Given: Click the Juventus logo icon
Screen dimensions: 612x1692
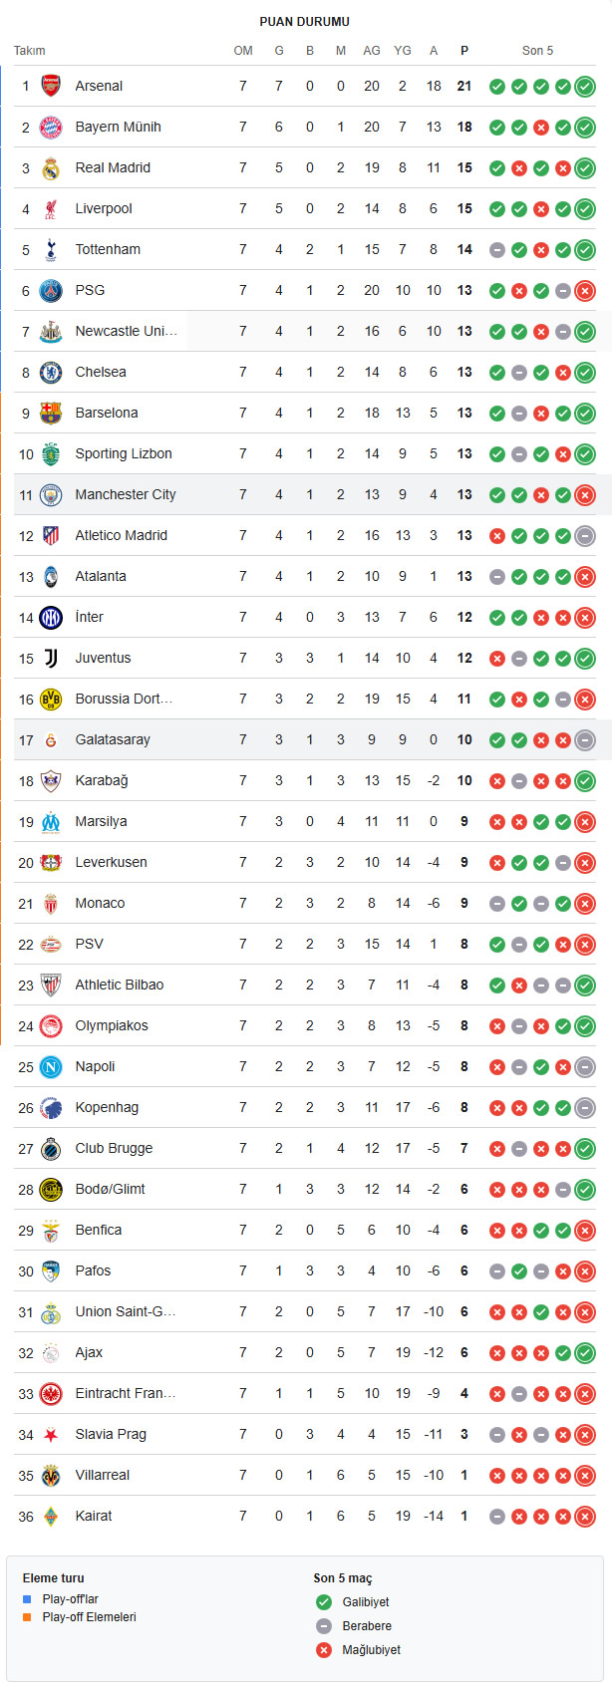Looking at the screenshot, I should 51,658.
